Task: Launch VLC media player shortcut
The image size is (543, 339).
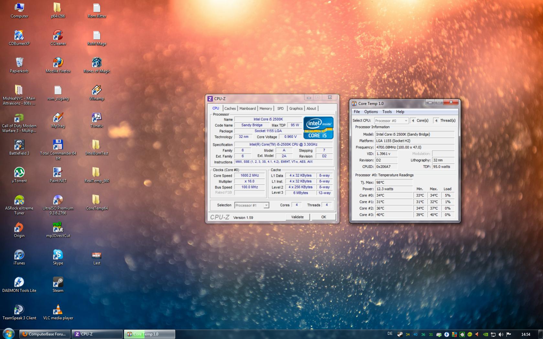Action: tap(58, 313)
